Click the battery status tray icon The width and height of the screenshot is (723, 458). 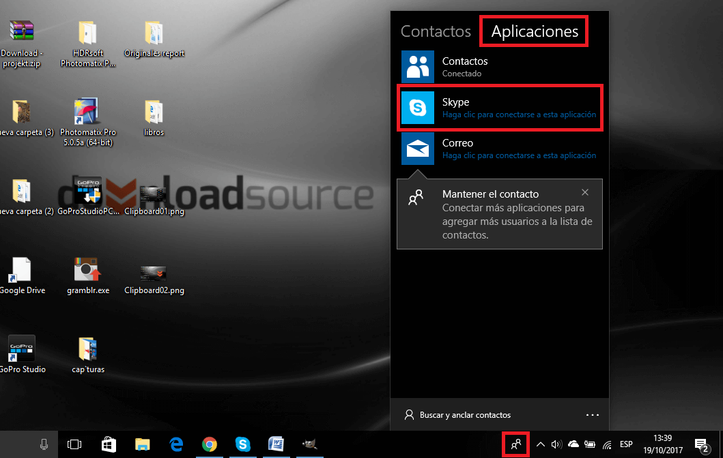point(590,444)
